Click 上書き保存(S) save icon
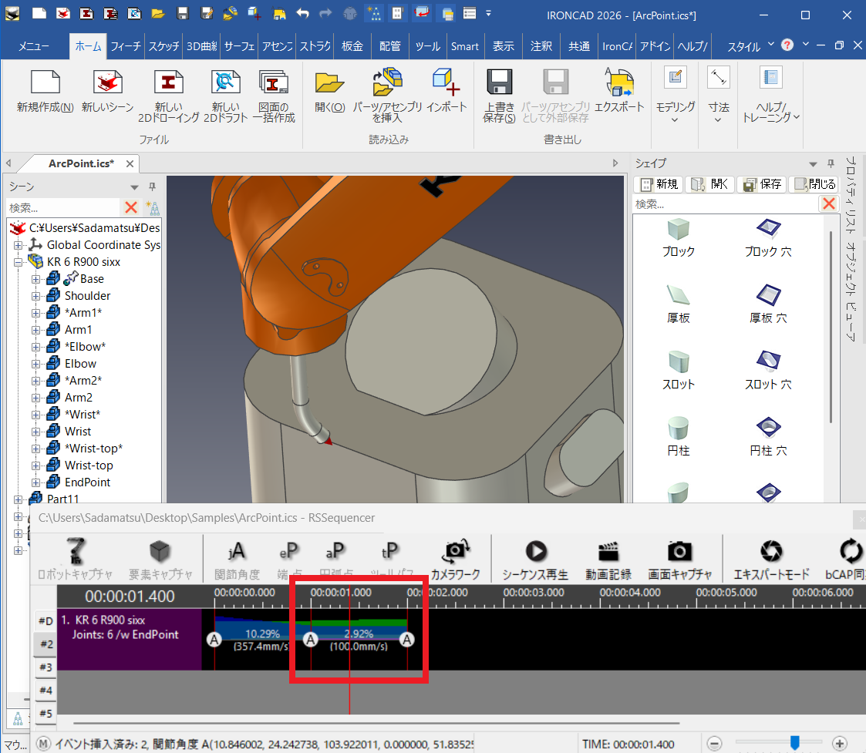 pyautogui.click(x=499, y=82)
